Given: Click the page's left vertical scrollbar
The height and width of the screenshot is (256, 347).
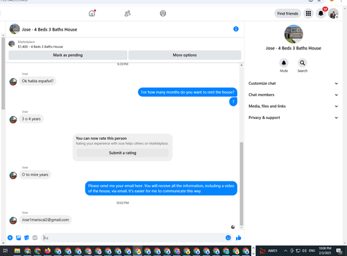Looking at the screenshot, I should point(3,73).
